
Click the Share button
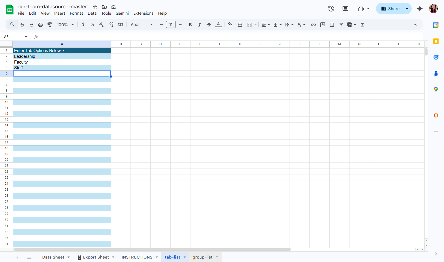point(390,9)
